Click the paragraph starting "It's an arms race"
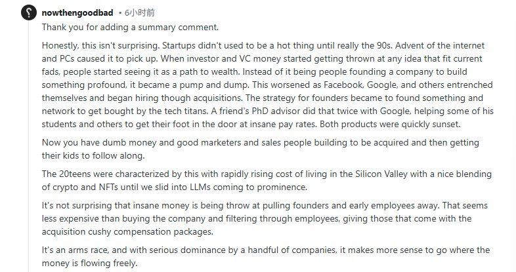The image size is (516, 272). (x=263, y=256)
